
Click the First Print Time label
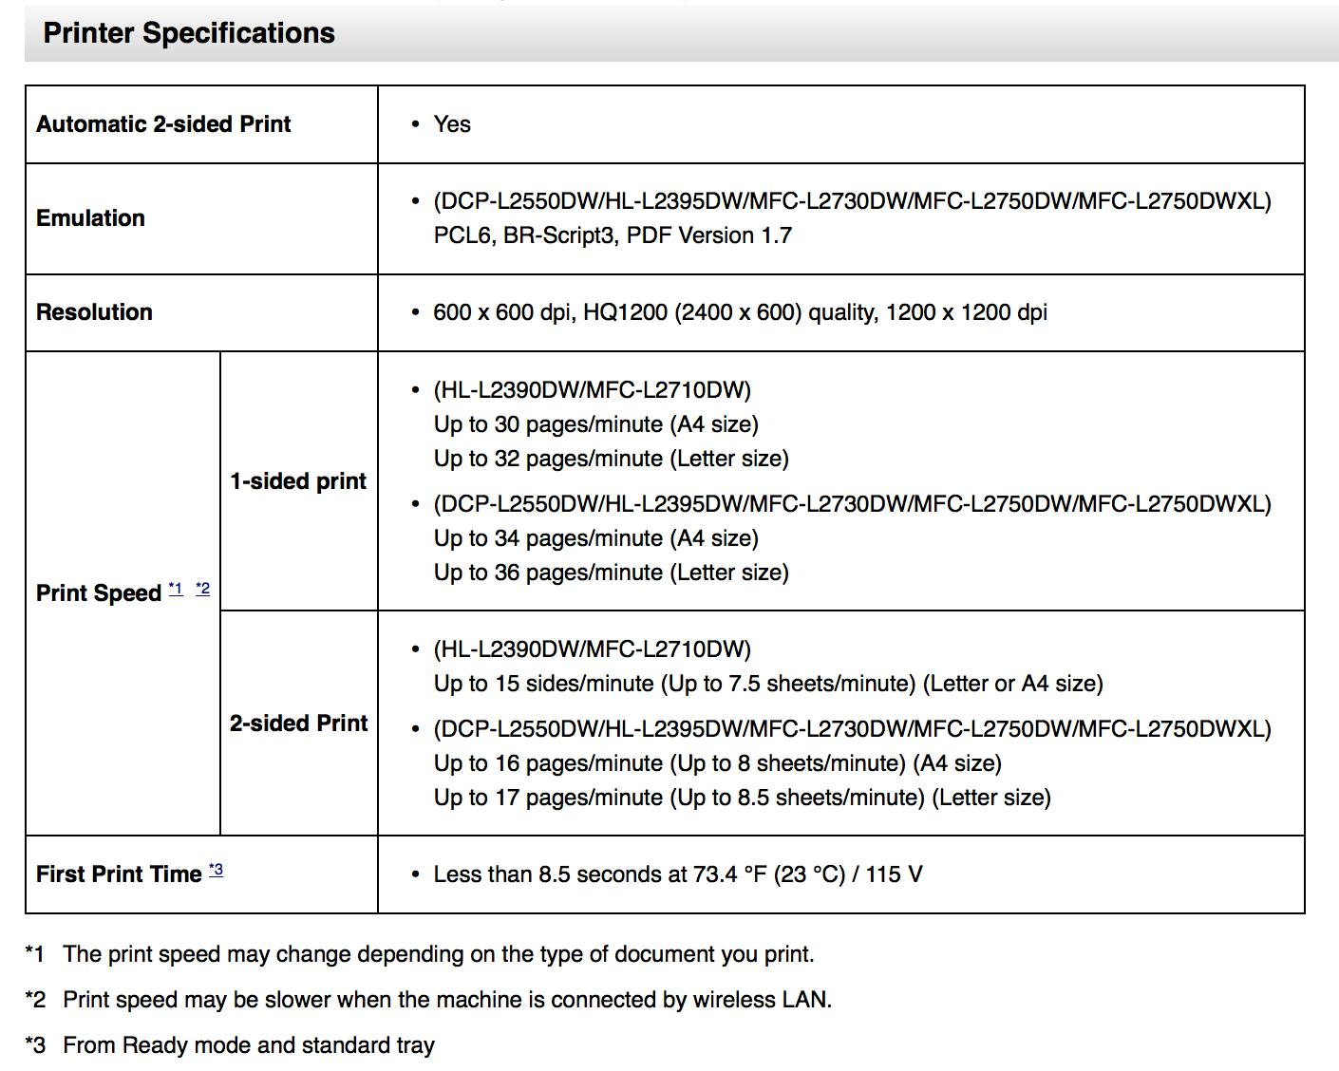(x=119, y=874)
